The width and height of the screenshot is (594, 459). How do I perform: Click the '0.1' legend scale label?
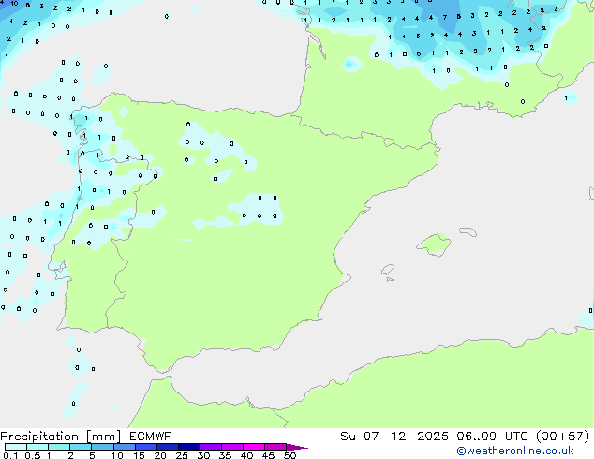click(10, 455)
